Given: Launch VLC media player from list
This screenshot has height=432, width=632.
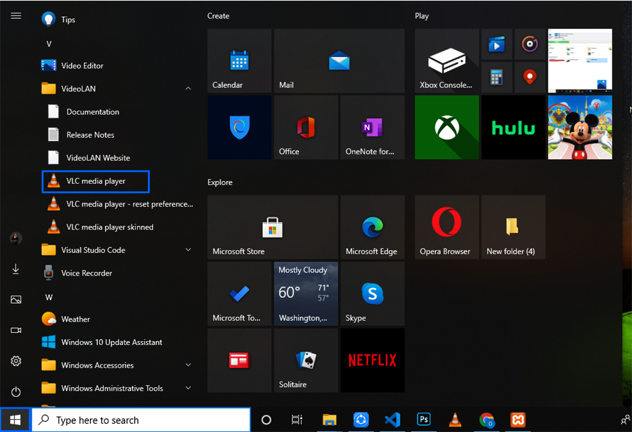Looking at the screenshot, I should [x=95, y=181].
